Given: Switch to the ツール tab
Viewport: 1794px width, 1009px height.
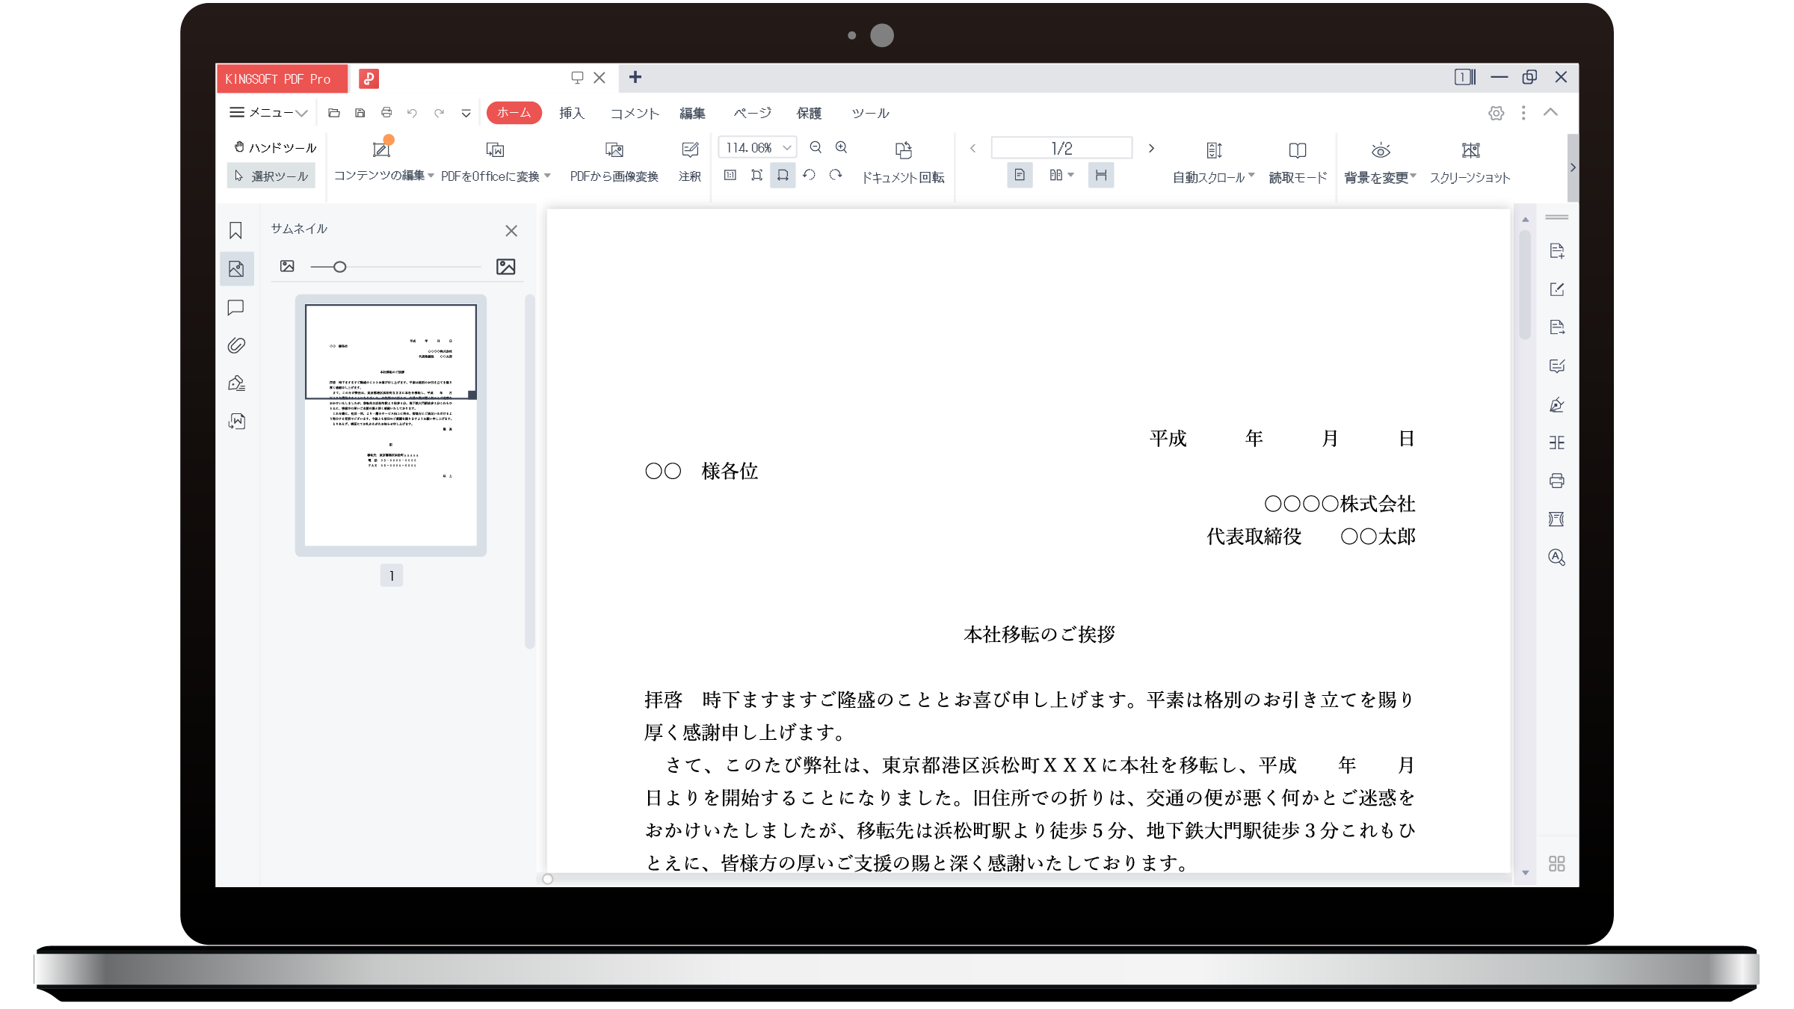Looking at the screenshot, I should [870, 113].
